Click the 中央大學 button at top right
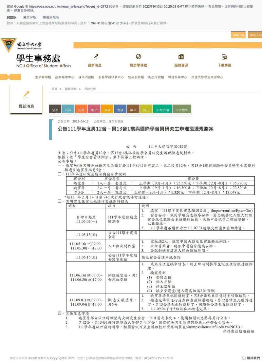The width and height of the screenshot is (262, 361). [x=255, y=35]
